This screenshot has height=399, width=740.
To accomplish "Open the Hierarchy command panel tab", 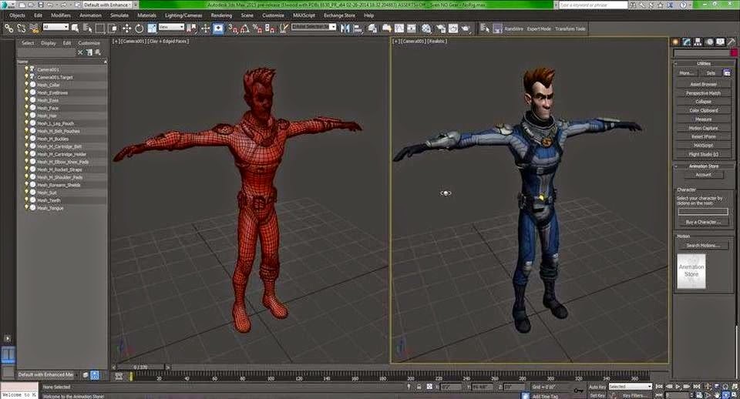I will [698, 42].
